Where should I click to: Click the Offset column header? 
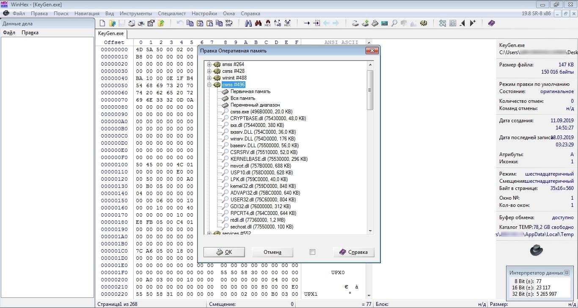coord(114,42)
